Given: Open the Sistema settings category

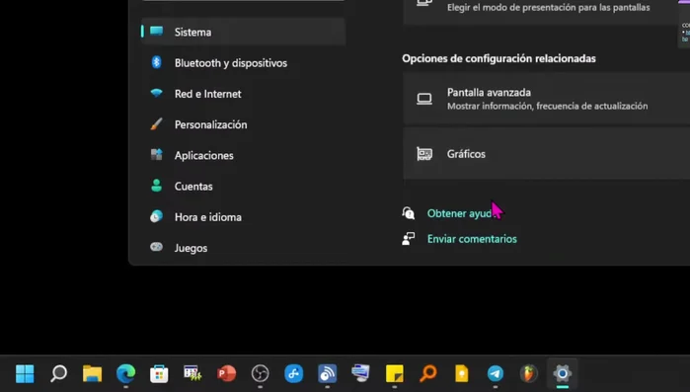Looking at the screenshot, I should click(244, 32).
